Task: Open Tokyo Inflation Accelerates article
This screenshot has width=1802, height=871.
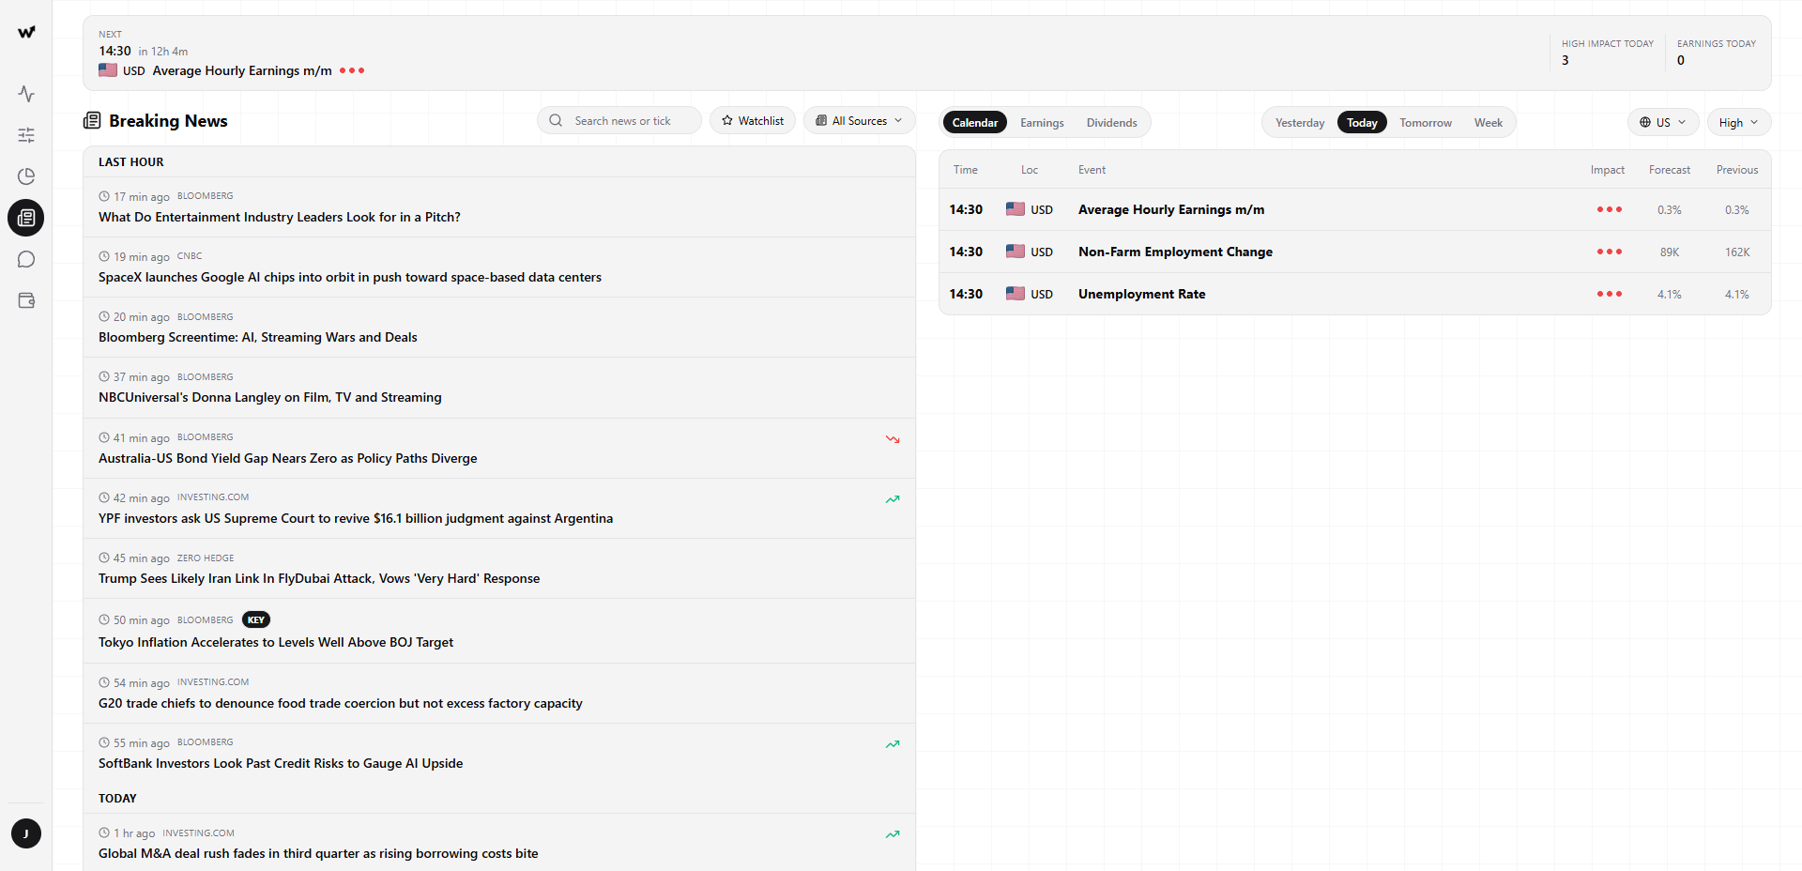Action: pyautogui.click(x=499, y=631)
